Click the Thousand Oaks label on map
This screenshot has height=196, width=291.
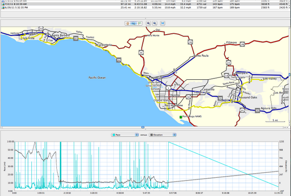click(247, 98)
